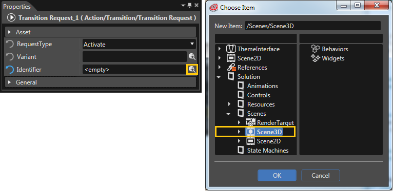Confirm selection with the OK button
This screenshot has height=191, width=393.
click(277, 176)
